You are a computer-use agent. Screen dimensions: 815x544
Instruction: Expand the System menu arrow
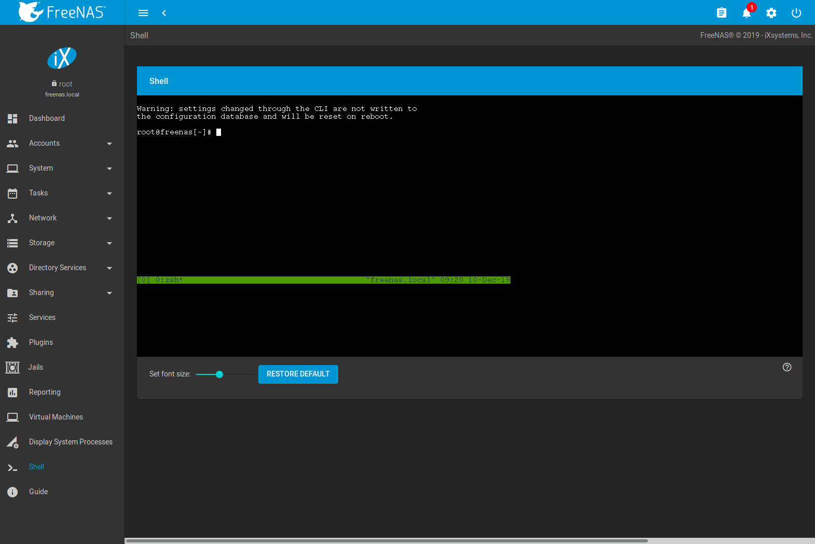click(x=109, y=169)
